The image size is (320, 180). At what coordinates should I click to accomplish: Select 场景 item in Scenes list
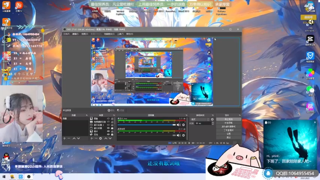tap(75, 118)
